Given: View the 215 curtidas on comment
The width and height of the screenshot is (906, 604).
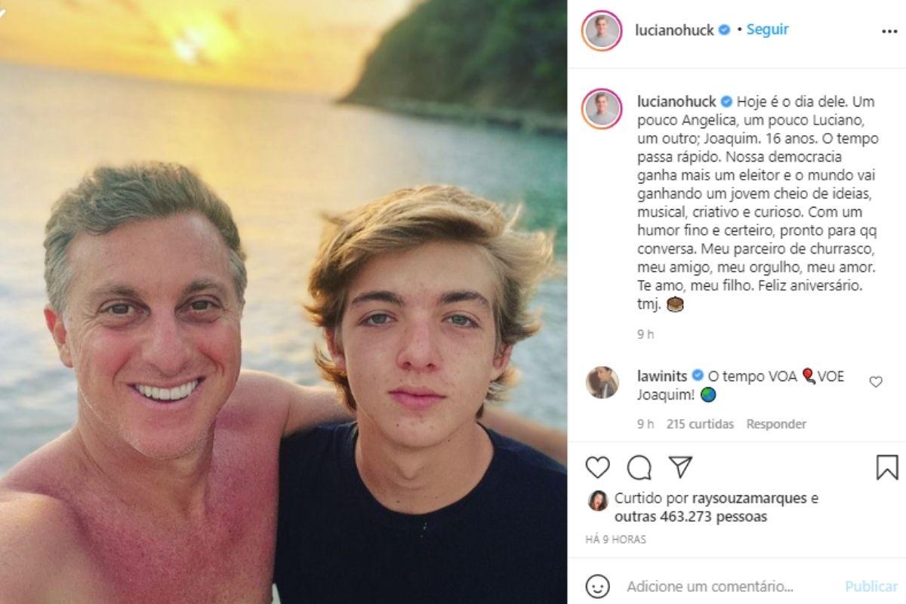Looking at the screenshot, I should pyautogui.click(x=700, y=424).
